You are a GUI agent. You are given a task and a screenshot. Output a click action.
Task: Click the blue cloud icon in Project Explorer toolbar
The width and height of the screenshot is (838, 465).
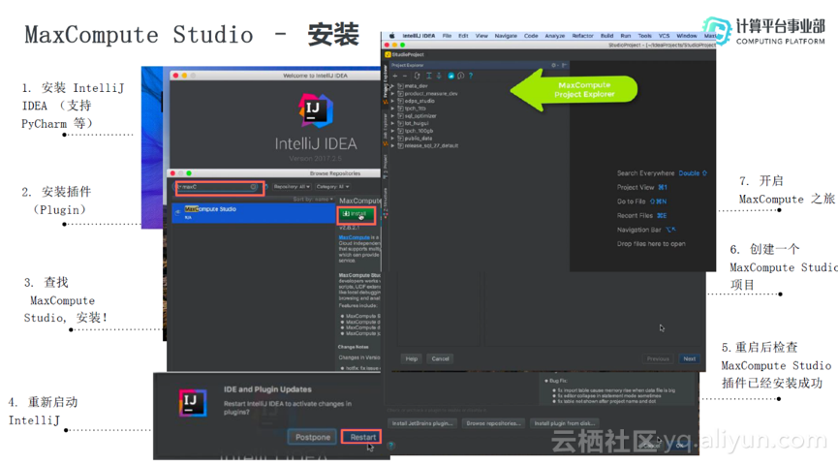tap(451, 76)
